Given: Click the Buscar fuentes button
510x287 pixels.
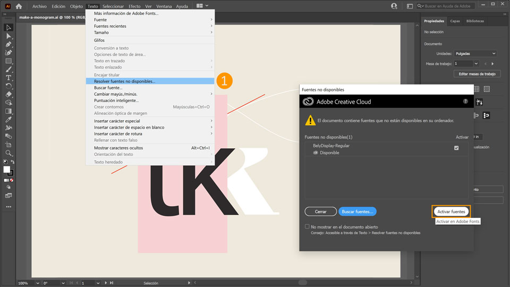Looking at the screenshot, I should click(x=358, y=212).
